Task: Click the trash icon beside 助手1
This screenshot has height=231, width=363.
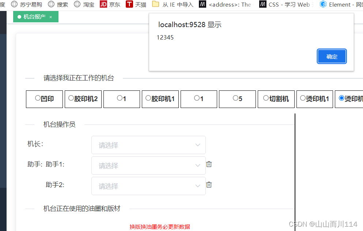Action: (209, 164)
